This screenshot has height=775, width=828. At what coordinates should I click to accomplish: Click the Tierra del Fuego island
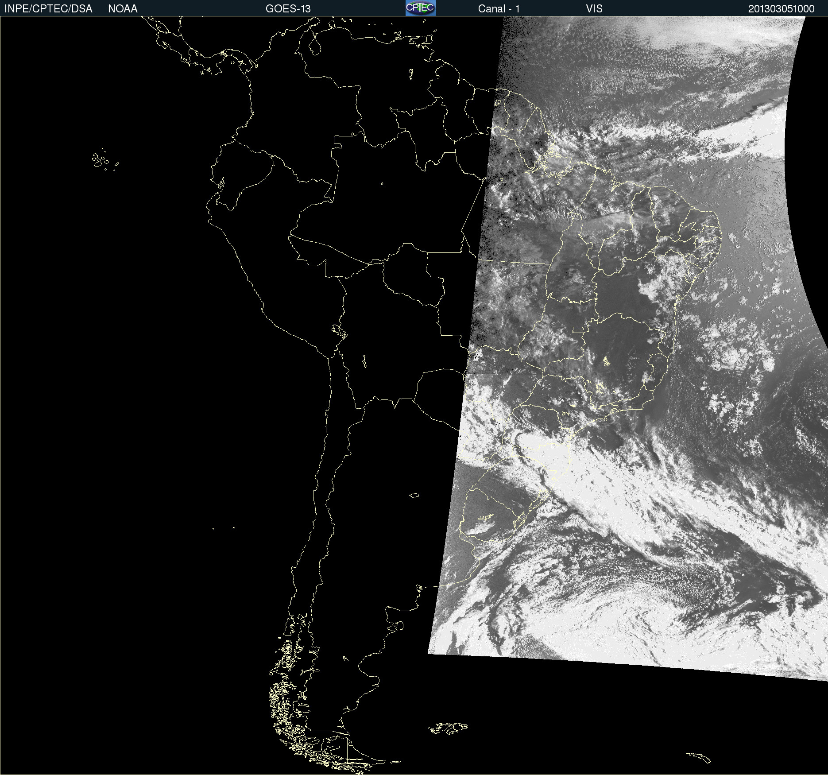(359, 753)
